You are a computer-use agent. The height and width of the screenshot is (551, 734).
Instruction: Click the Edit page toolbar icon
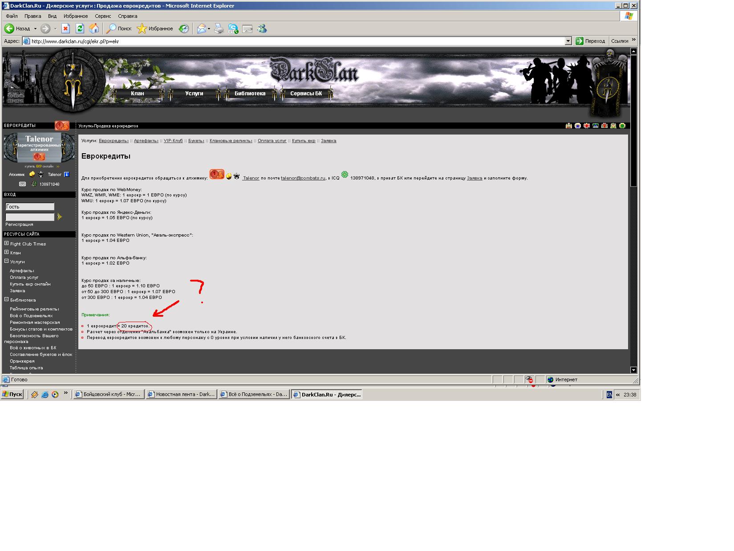(247, 29)
